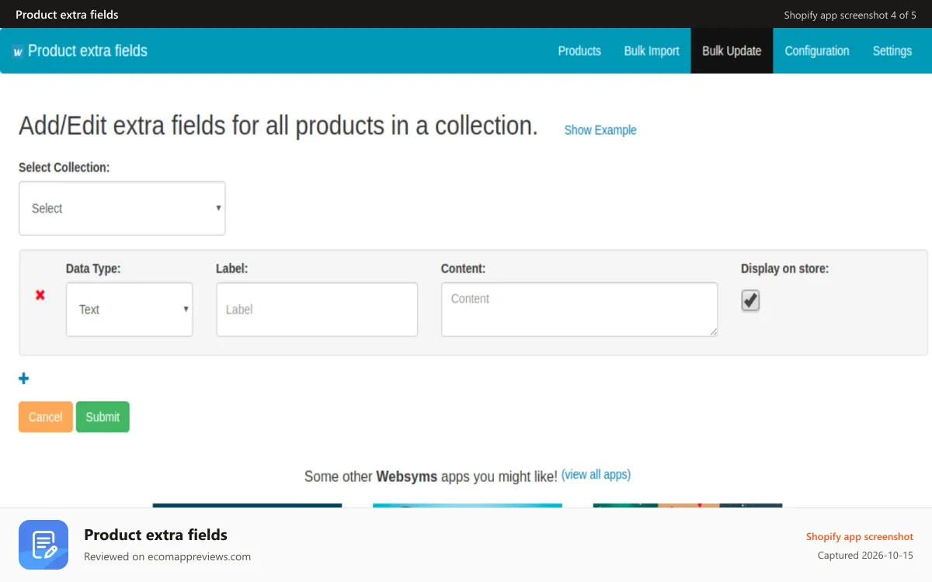Open the Data Type dropdown
The width and height of the screenshot is (932, 582).
tap(129, 309)
